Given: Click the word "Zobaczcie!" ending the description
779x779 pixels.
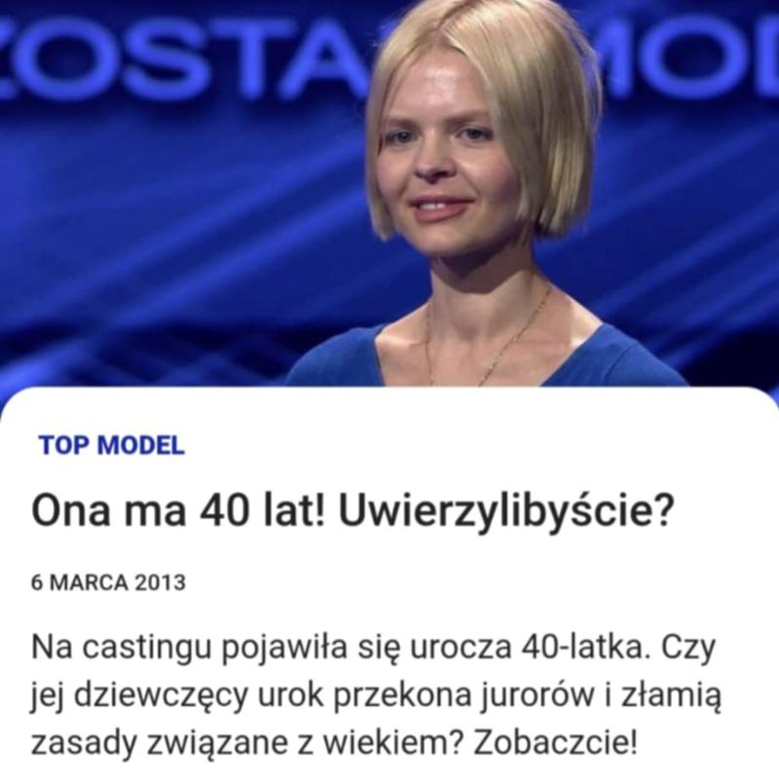Looking at the screenshot, I should click(555, 742).
